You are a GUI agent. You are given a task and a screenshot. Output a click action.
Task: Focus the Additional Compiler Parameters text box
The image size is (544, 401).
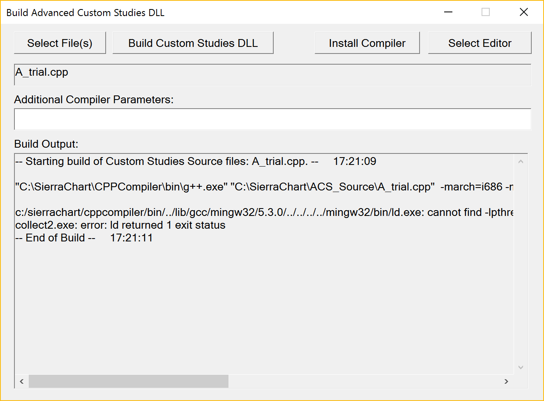coord(272,119)
